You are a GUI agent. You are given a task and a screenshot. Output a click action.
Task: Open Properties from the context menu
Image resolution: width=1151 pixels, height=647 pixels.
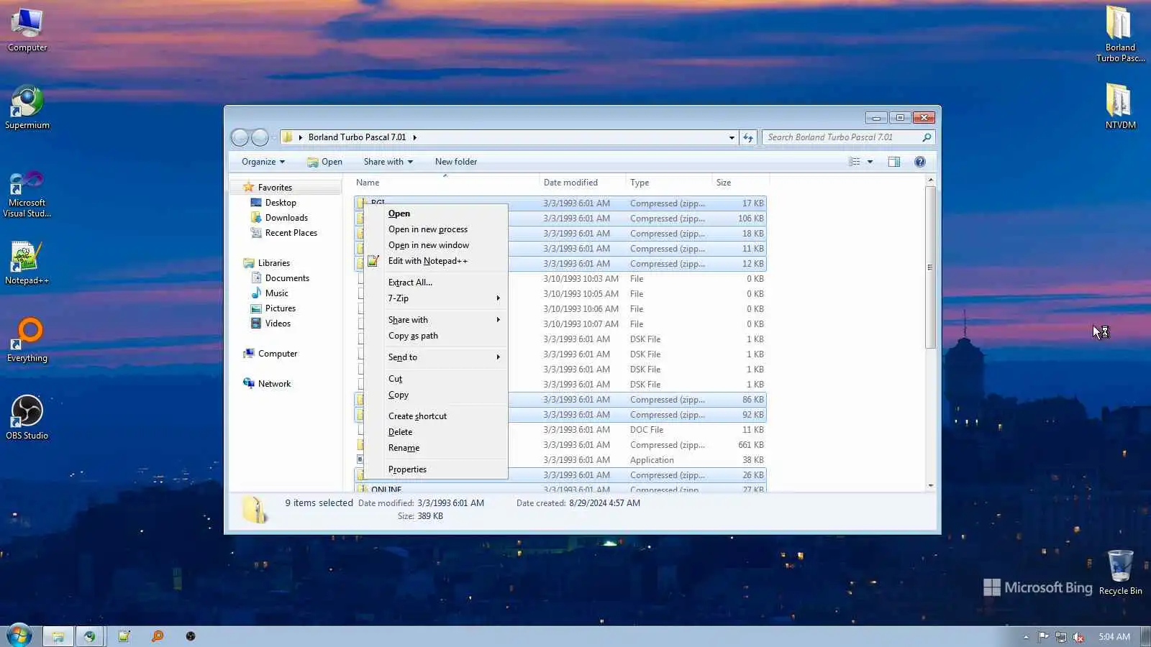[x=436, y=469]
